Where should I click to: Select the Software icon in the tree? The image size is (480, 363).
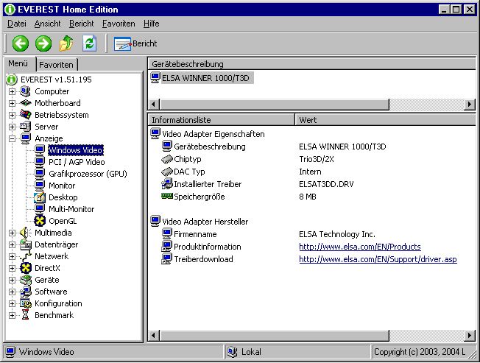coord(26,292)
